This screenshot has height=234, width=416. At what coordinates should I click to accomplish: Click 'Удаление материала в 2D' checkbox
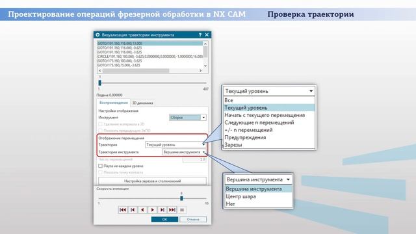click(100, 124)
